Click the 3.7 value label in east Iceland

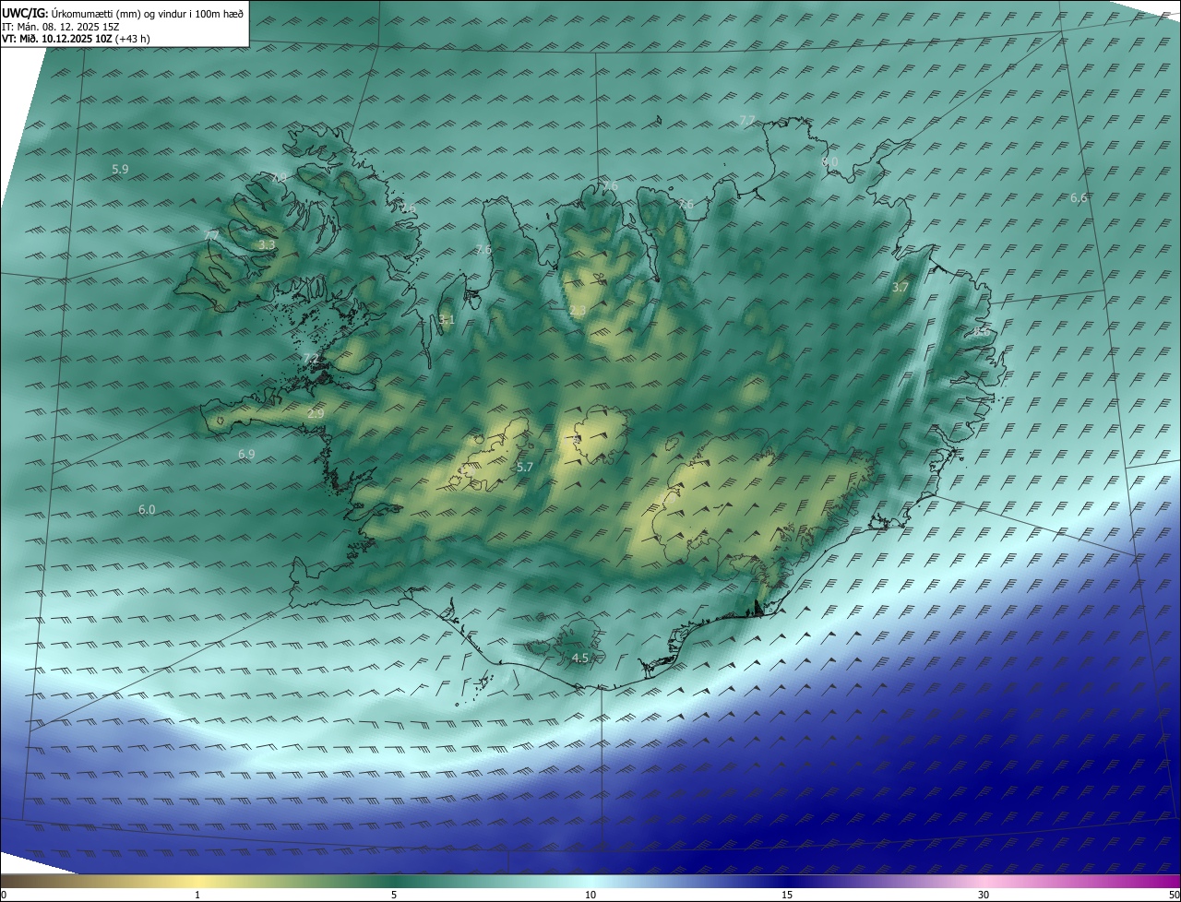click(x=901, y=288)
